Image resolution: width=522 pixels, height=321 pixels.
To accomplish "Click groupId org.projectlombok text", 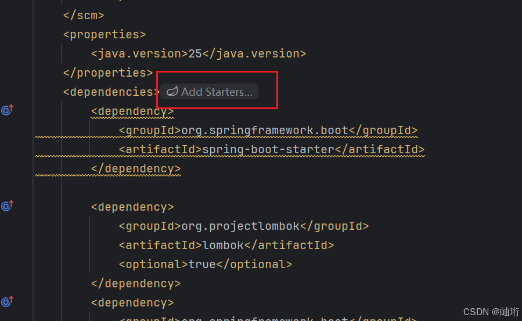I will tap(240, 226).
